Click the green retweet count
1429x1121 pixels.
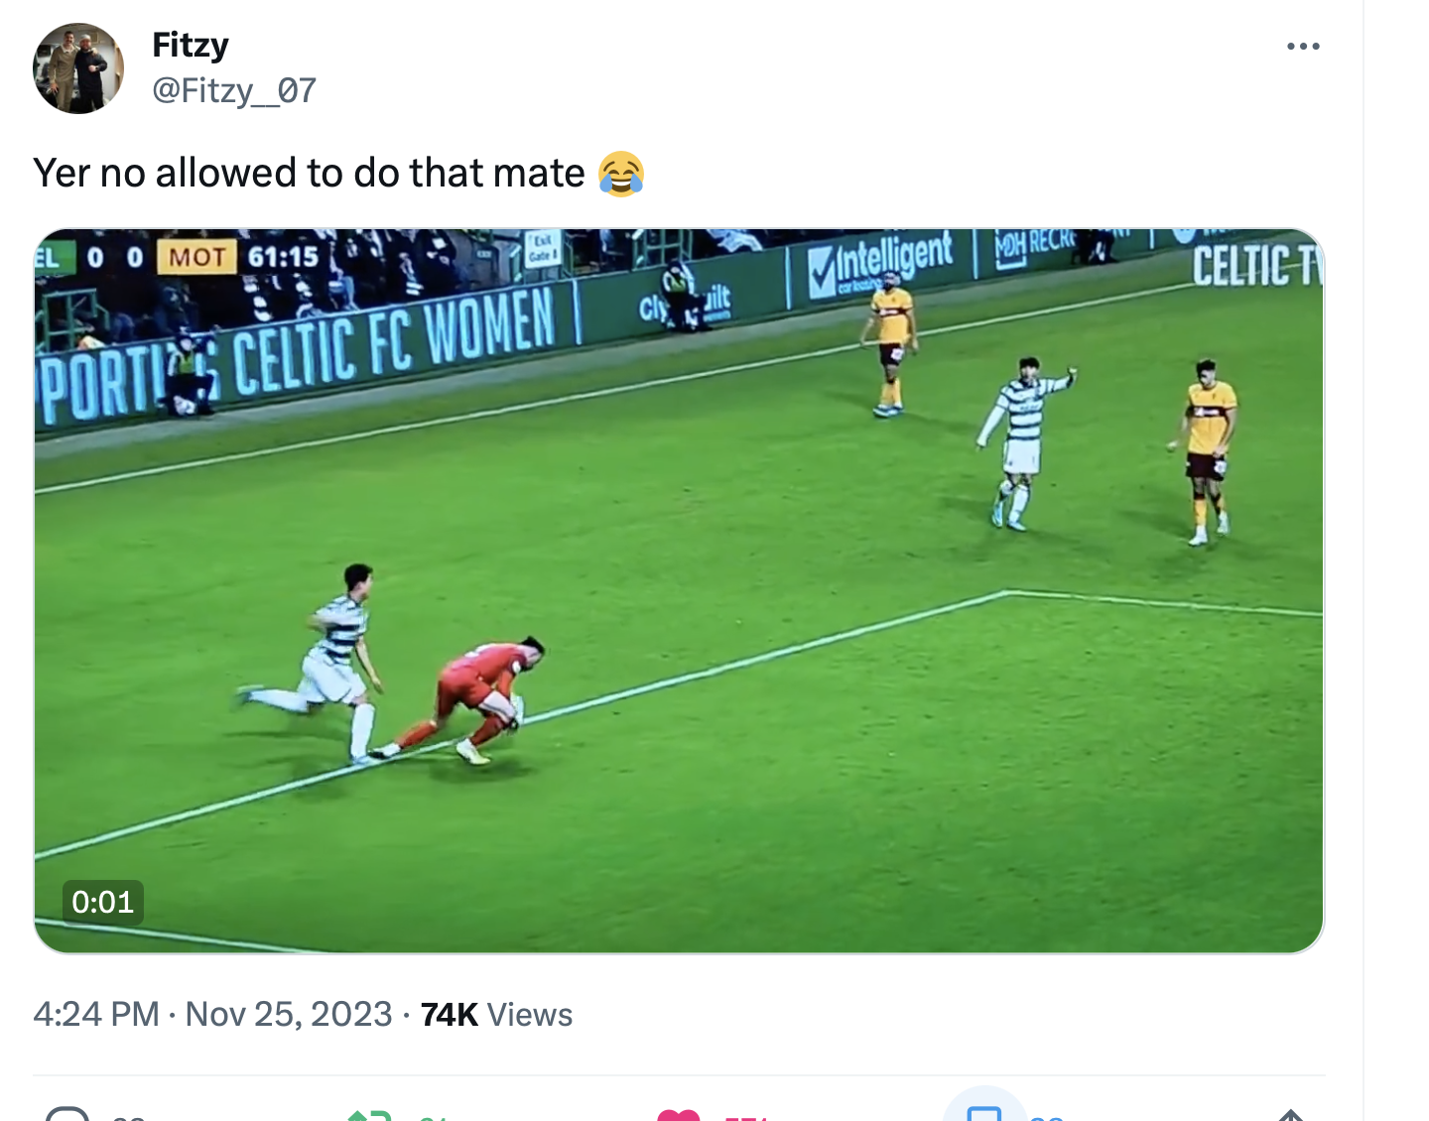point(434,1117)
